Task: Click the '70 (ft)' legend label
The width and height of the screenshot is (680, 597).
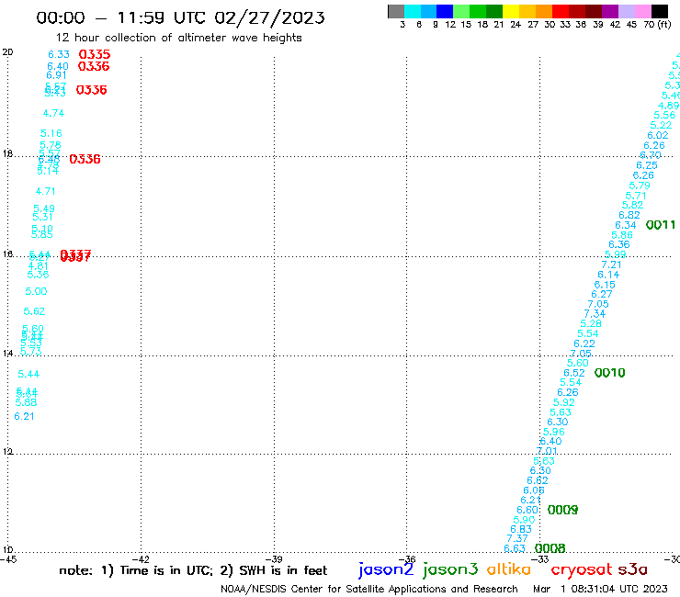Action: [657, 24]
